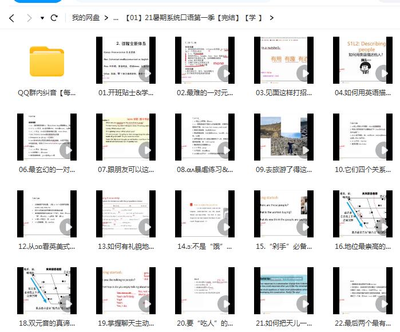Screen dimensions: 400x332
Task: Select the 21暑期系统口语第一季 breadcrumb folder
Action: coord(195,18)
